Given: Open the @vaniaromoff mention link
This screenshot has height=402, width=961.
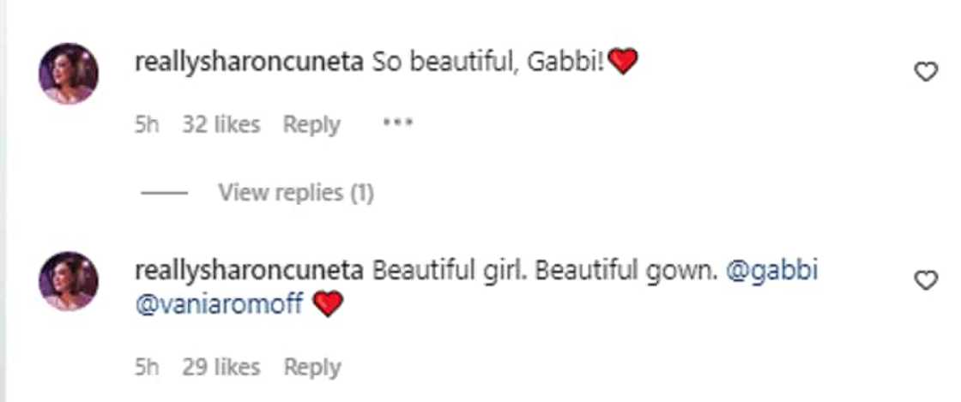Looking at the screenshot, I should click(x=220, y=304).
